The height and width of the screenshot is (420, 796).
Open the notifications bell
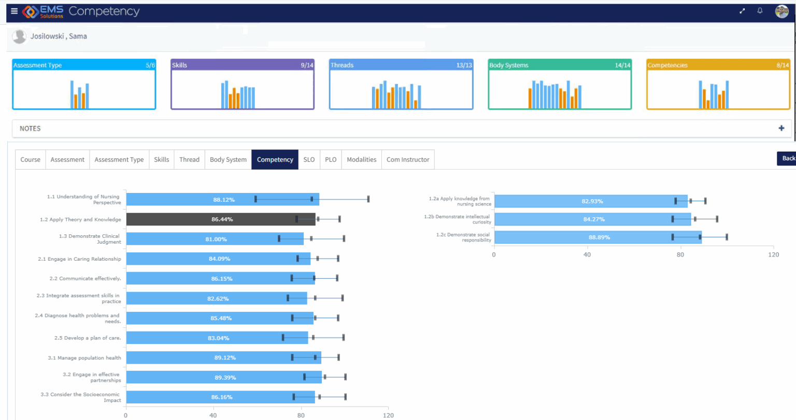tap(760, 10)
